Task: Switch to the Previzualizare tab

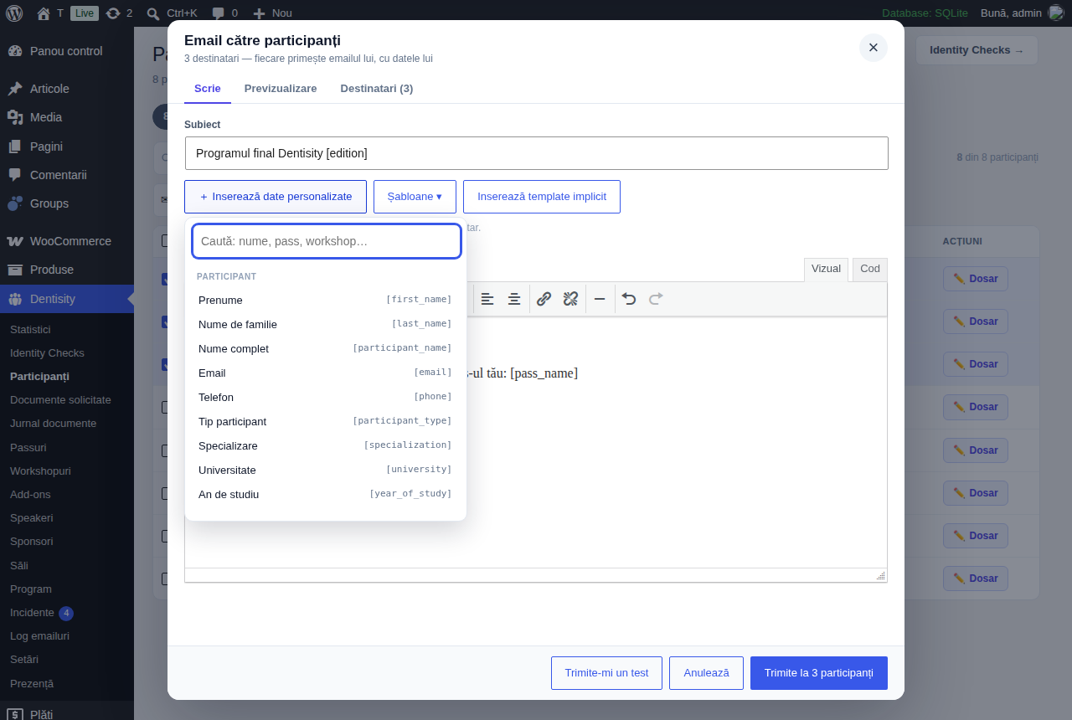Action: click(x=281, y=88)
